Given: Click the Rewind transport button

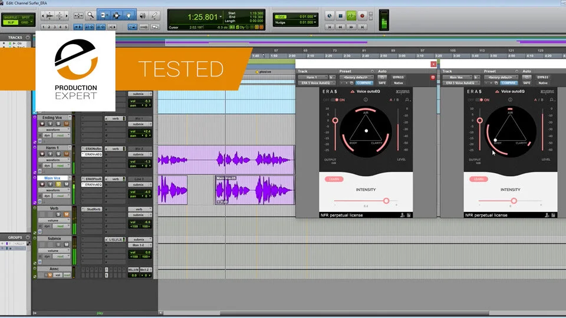Looking at the screenshot, I should [x=340, y=27].
